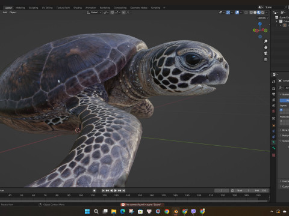Screen dimensions: 289x216
Task: Toggle auto keying record button
Action: click(x=95, y=190)
